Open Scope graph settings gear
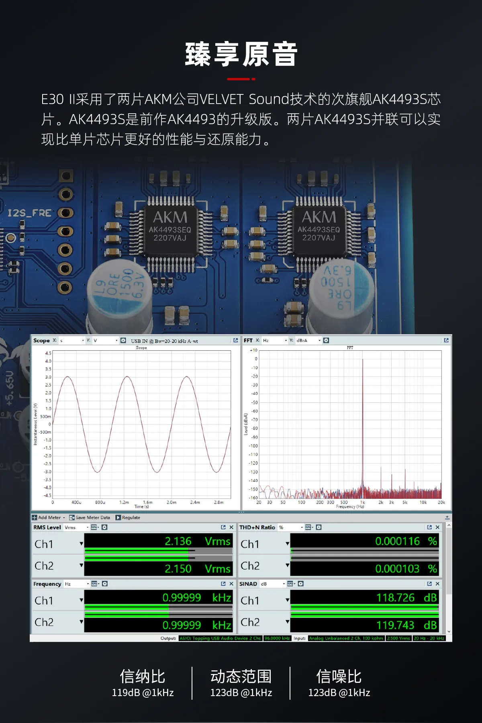This screenshot has width=482, height=723. click(x=123, y=340)
